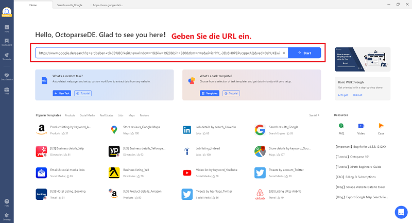The height and width of the screenshot is (223, 412).
Task: Open the task template Tutorial button
Action: click(231, 93)
